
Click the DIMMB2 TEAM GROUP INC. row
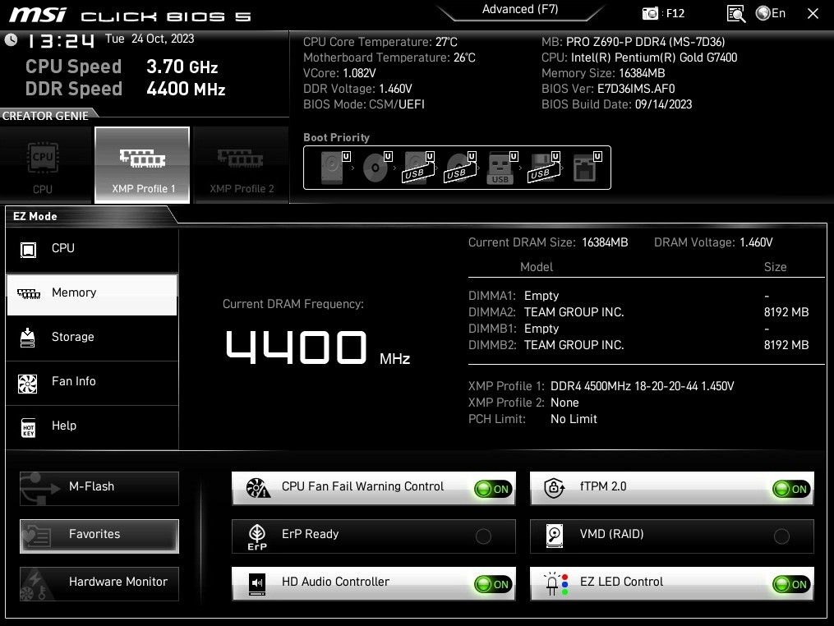(638, 345)
